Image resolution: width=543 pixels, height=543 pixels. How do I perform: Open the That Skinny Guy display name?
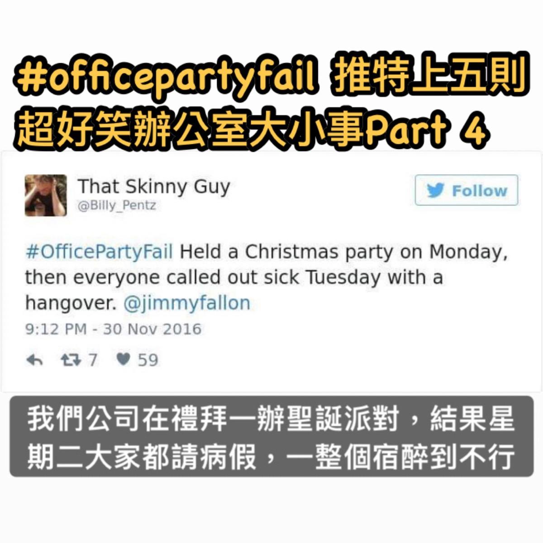[x=154, y=186]
